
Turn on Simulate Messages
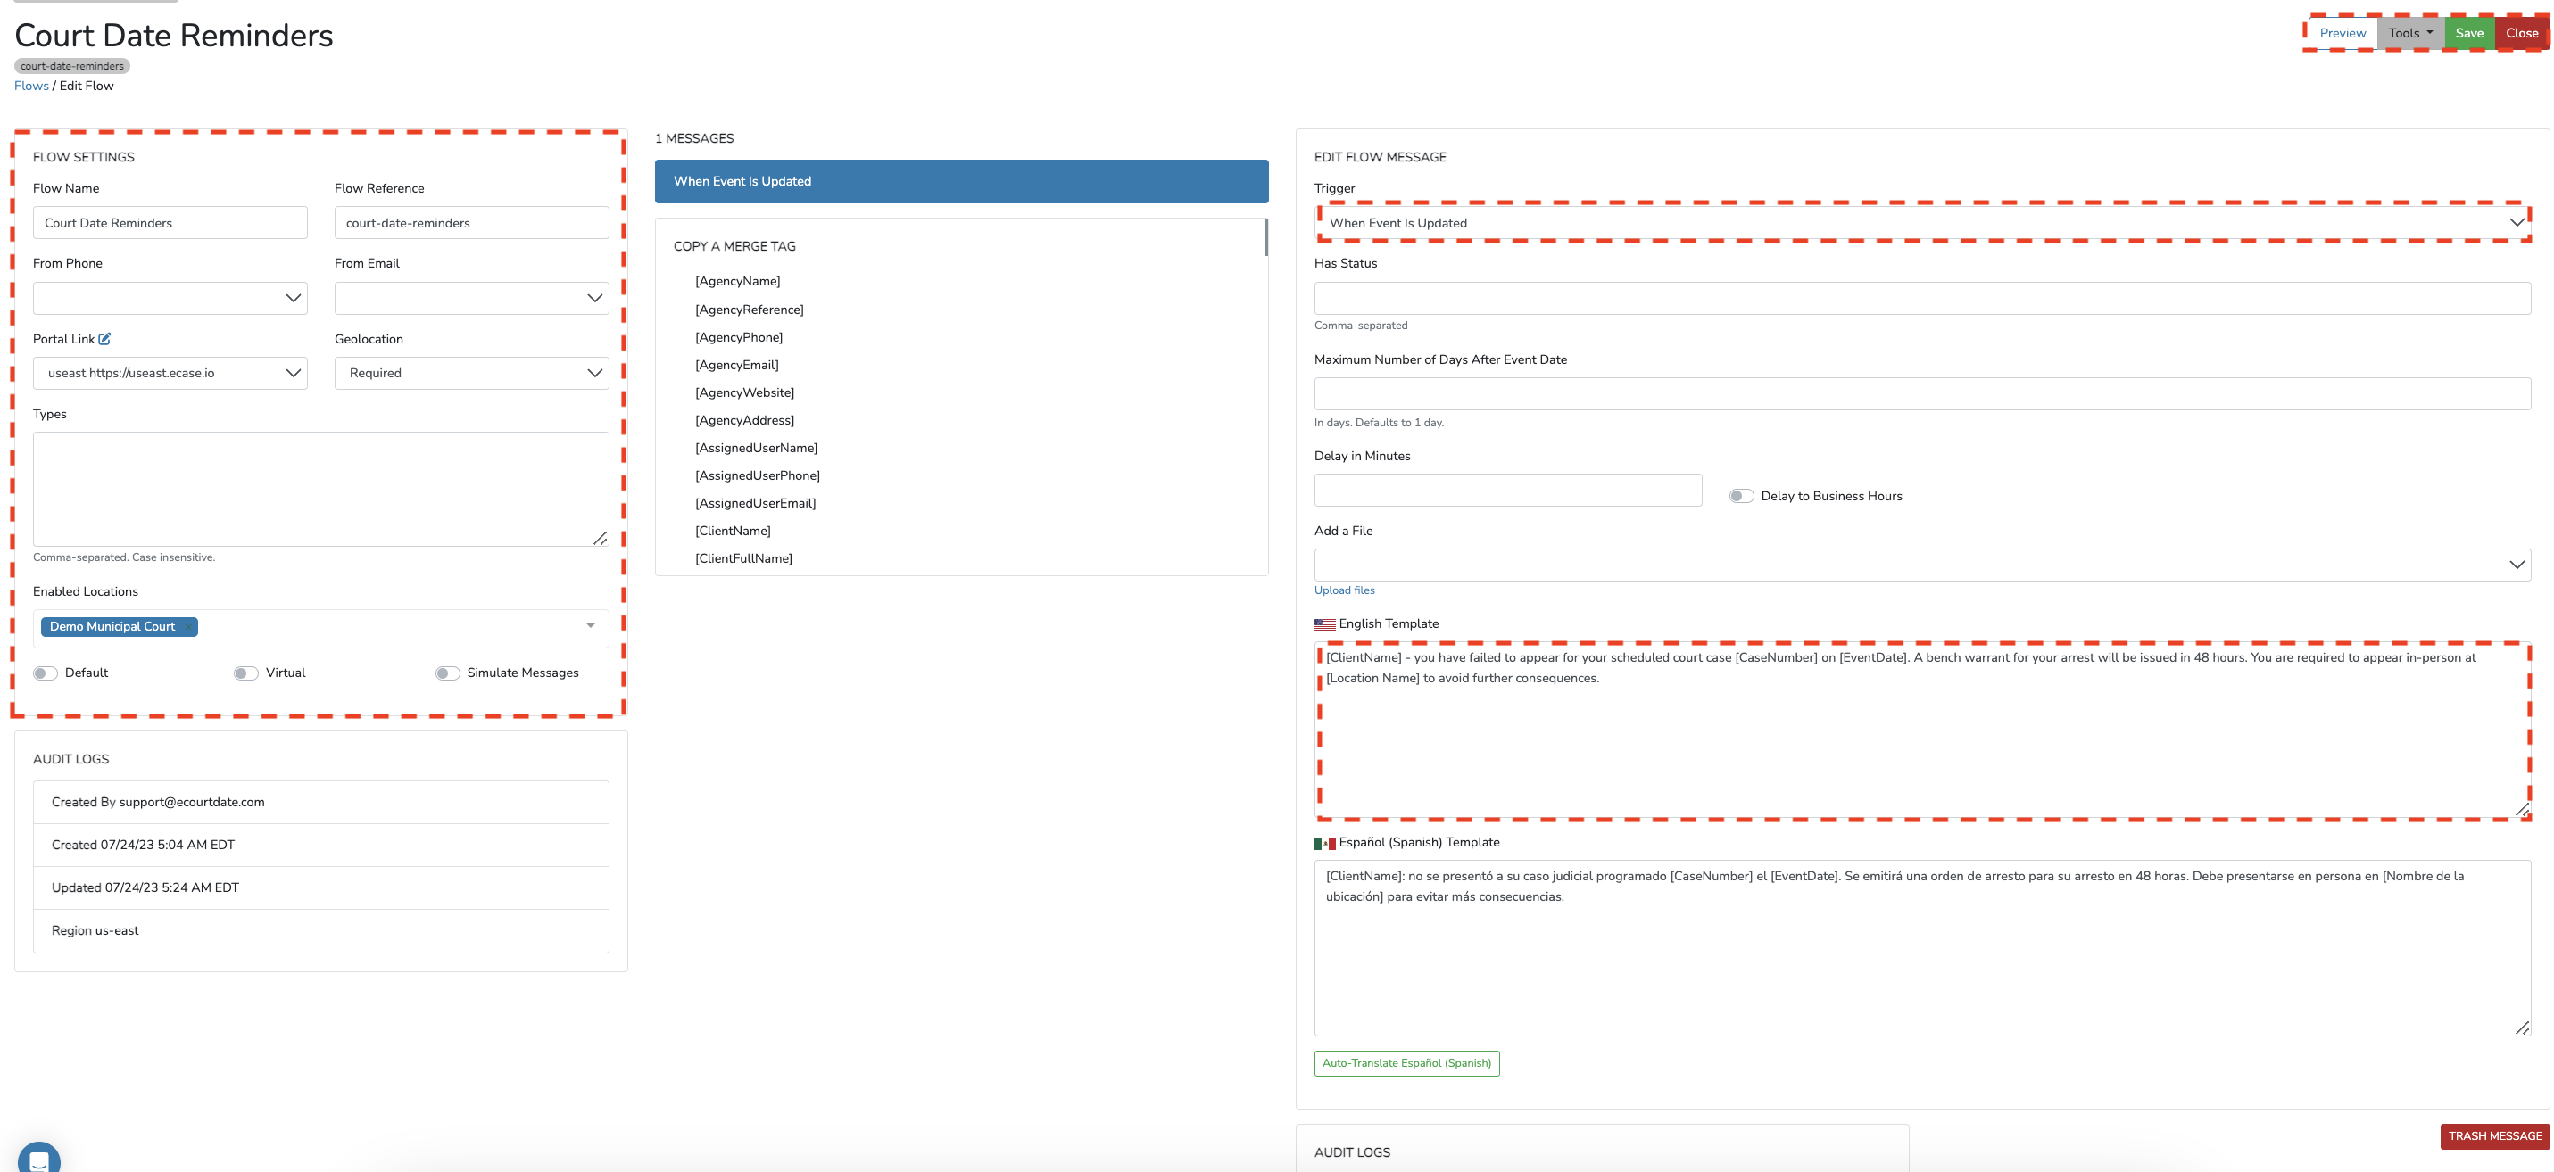pos(447,673)
